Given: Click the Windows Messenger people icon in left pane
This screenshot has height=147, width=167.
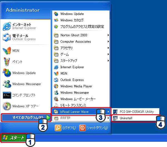Looking at the screenshot, I should 7,84.
